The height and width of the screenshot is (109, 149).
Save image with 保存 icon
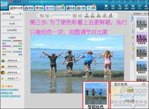(x=113, y=7)
